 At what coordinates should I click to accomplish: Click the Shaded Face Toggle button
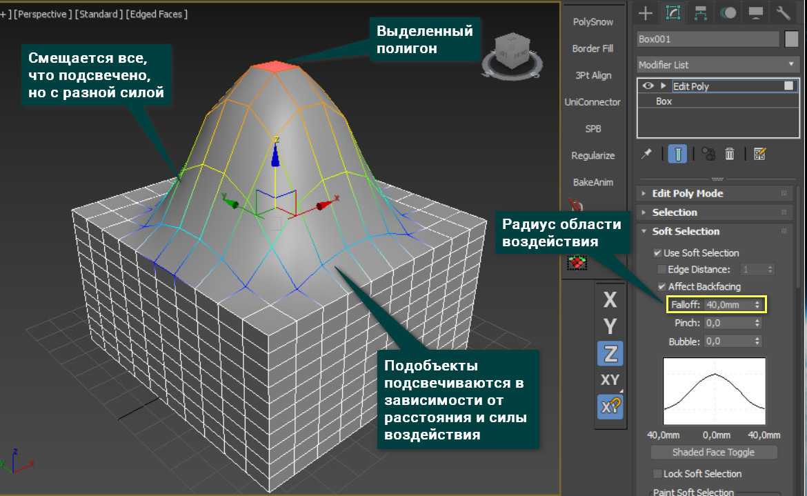[x=713, y=453]
